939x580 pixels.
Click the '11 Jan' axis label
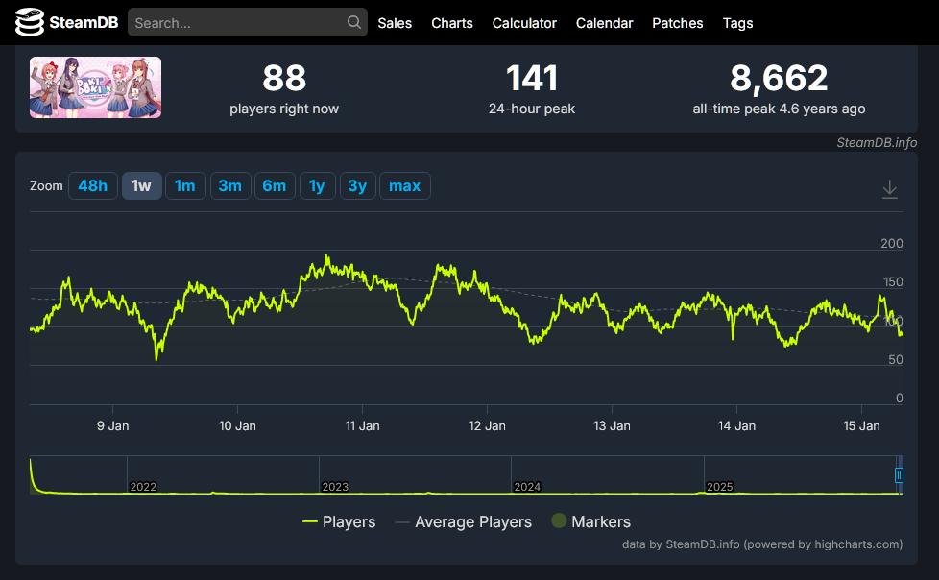[362, 426]
